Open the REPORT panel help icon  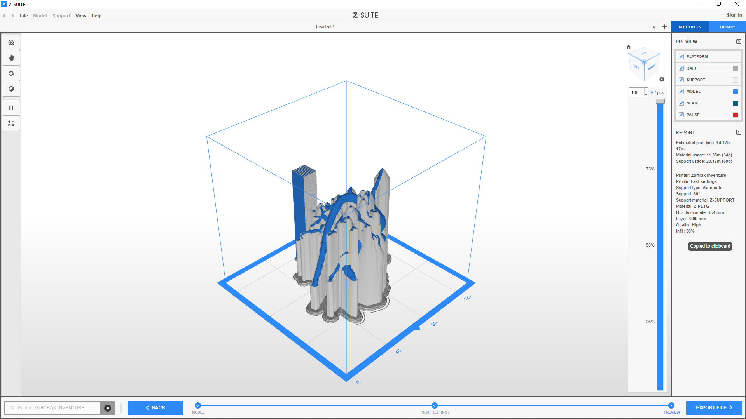[x=739, y=133]
